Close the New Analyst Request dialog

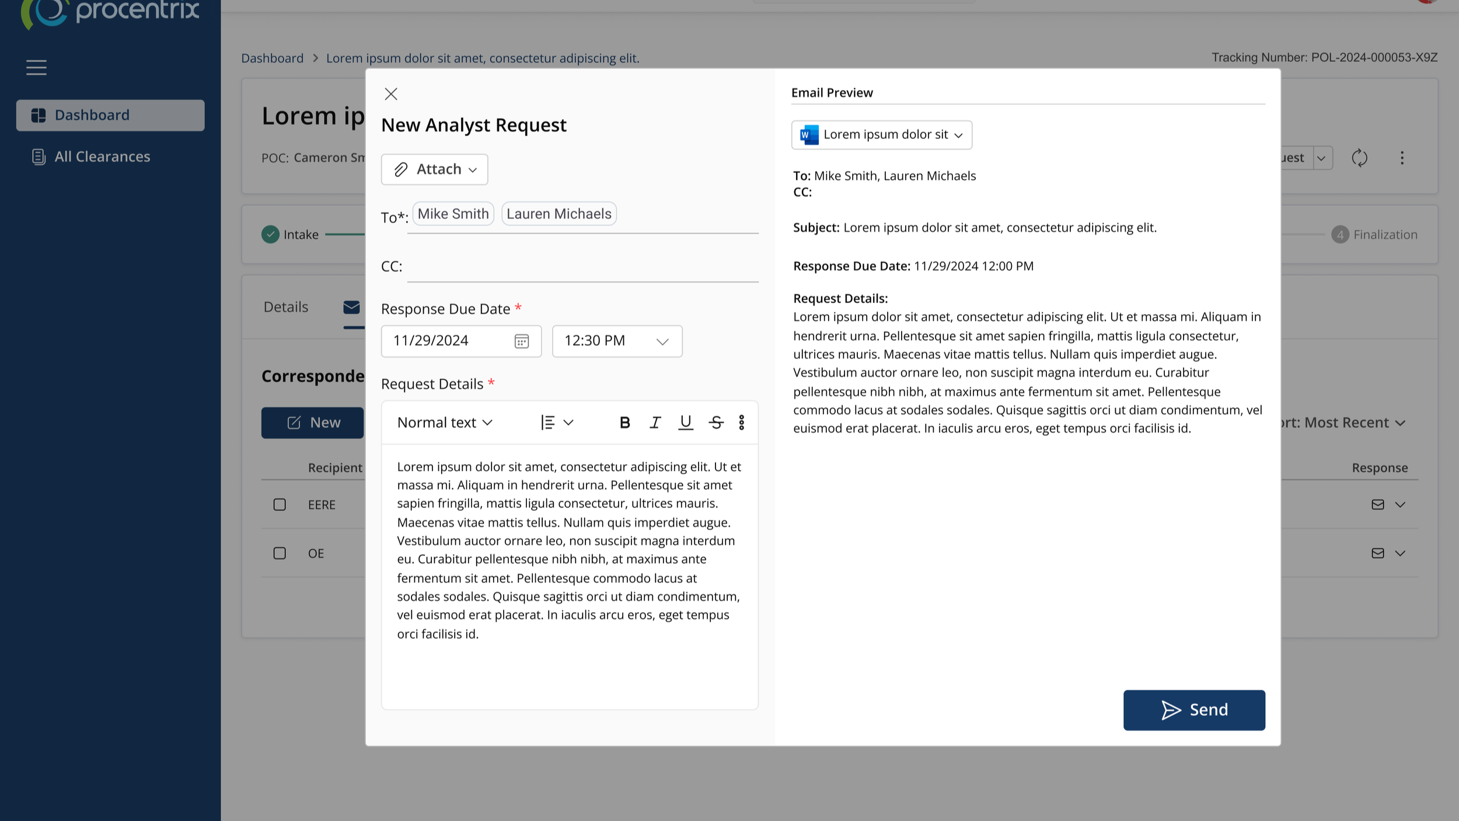click(391, 94)
